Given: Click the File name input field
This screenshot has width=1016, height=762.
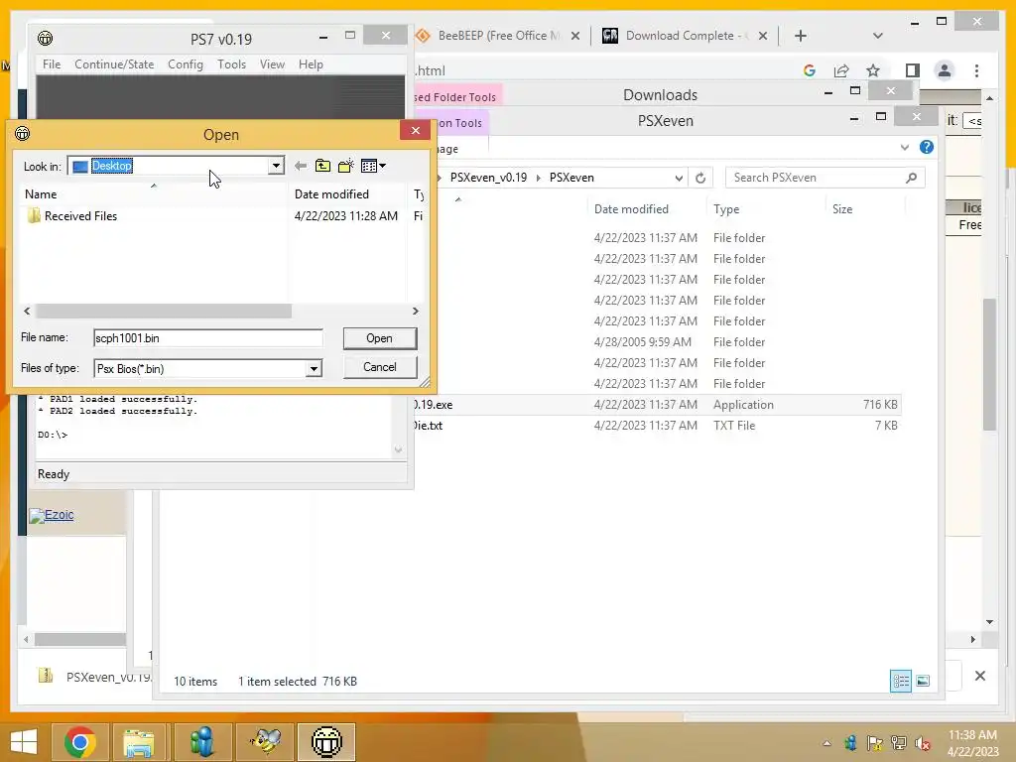Looking at the screenshot, I should click(208, 338).
